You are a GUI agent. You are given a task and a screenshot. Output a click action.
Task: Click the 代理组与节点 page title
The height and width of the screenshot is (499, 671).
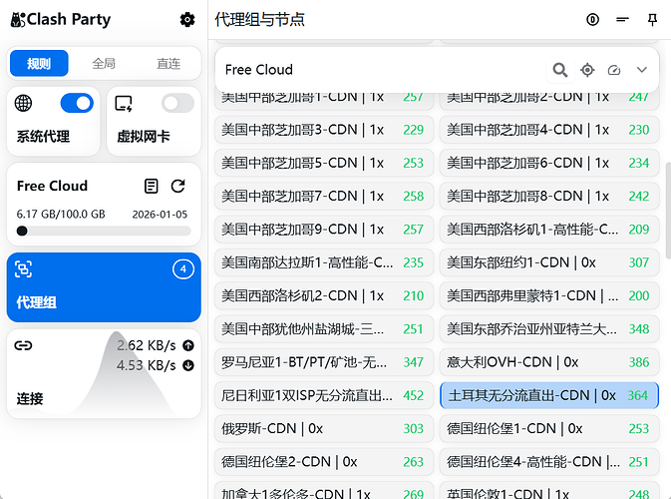(x=259, y=20)
